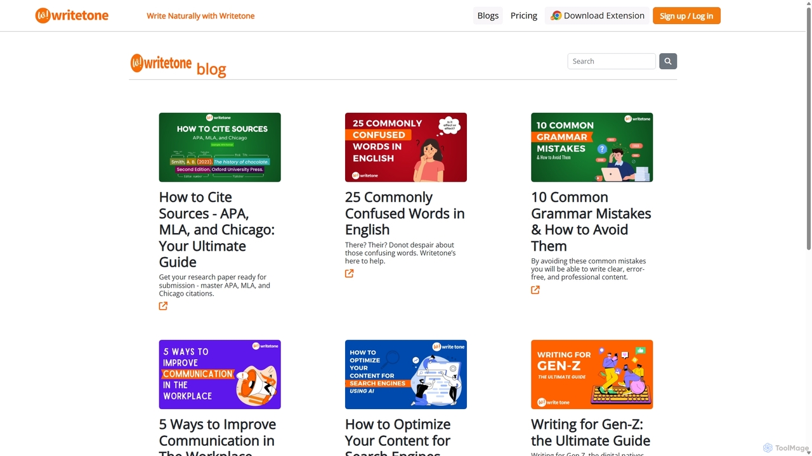Click 'Write Naturally with Writetone' tagline
The image size is (812, 456).
(200, 16)
